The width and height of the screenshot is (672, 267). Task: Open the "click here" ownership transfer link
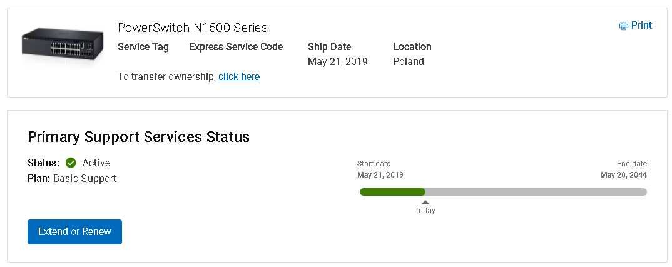pos(239,76)
